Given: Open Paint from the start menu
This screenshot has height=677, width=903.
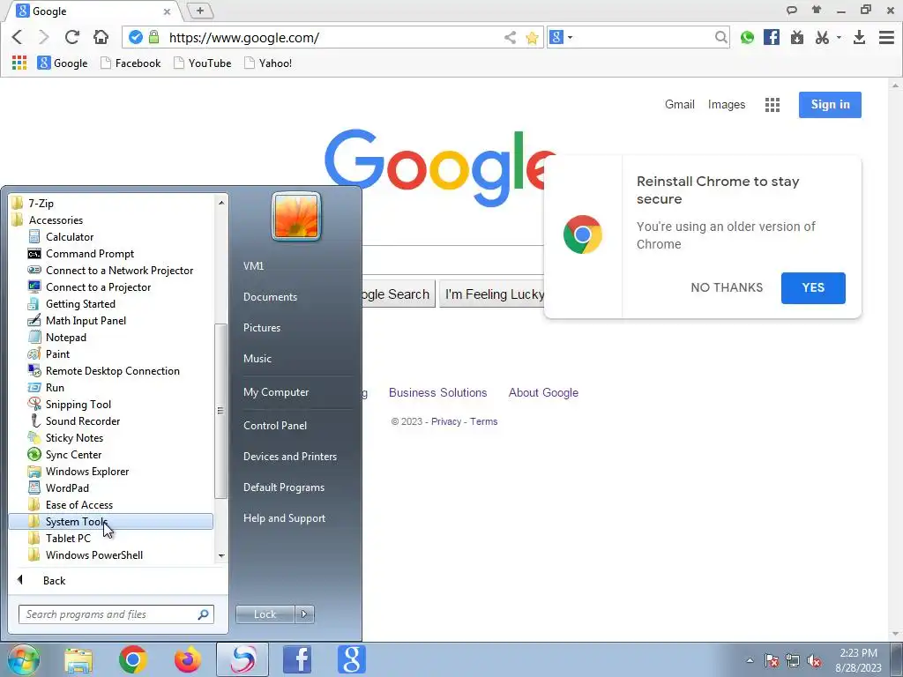Looking at the screenshot, I should (x=57, y=354).
